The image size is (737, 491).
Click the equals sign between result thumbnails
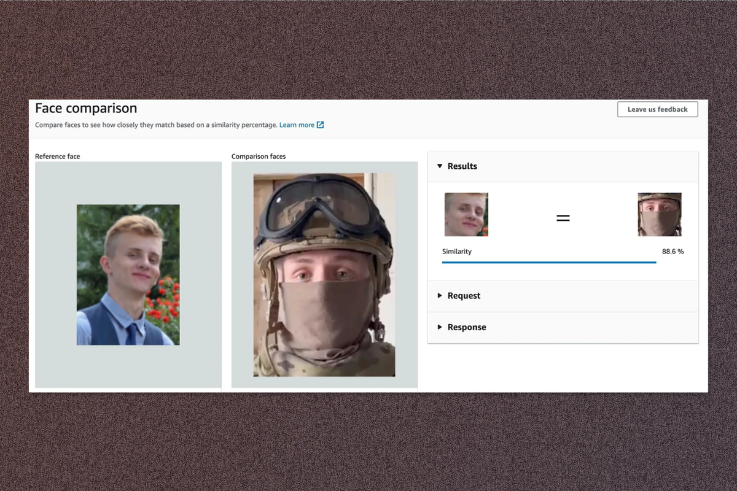click(x=563, y=218)
